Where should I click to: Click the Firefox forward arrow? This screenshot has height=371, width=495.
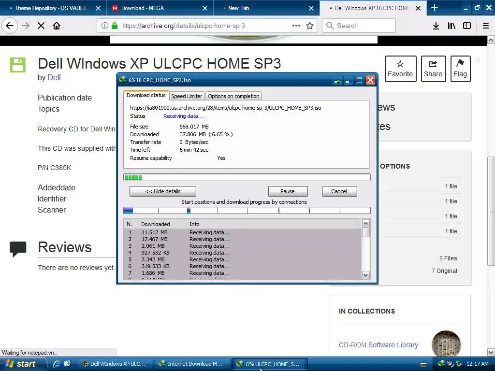tap(26, 26)
